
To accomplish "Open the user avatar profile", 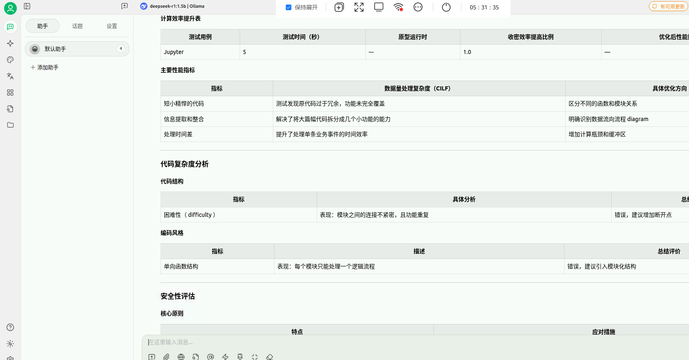I will 10,8.
